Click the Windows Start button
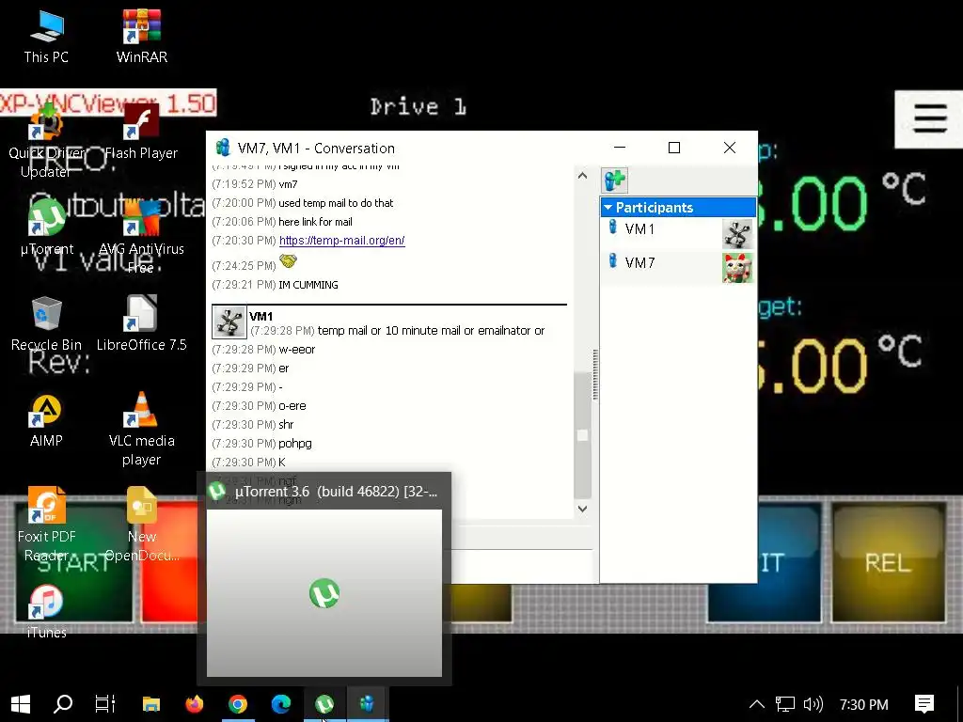 pos(21,704)
